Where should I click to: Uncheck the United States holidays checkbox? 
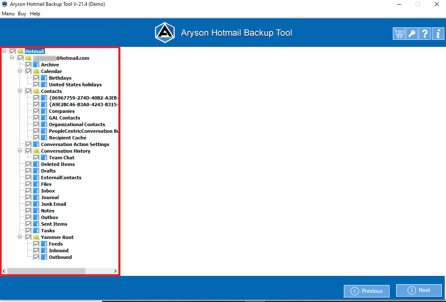(37, 85)
